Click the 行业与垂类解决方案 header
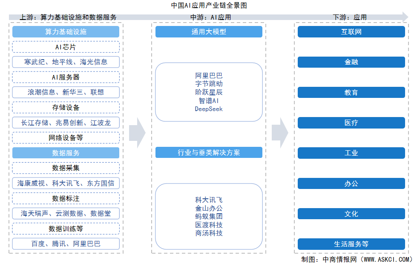The height and width of the screenshot is (266, 417). tap(209, 153)
